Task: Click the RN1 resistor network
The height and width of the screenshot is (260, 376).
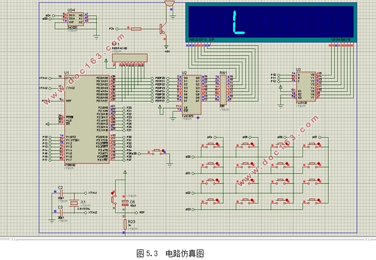Action: click(223, 90)
